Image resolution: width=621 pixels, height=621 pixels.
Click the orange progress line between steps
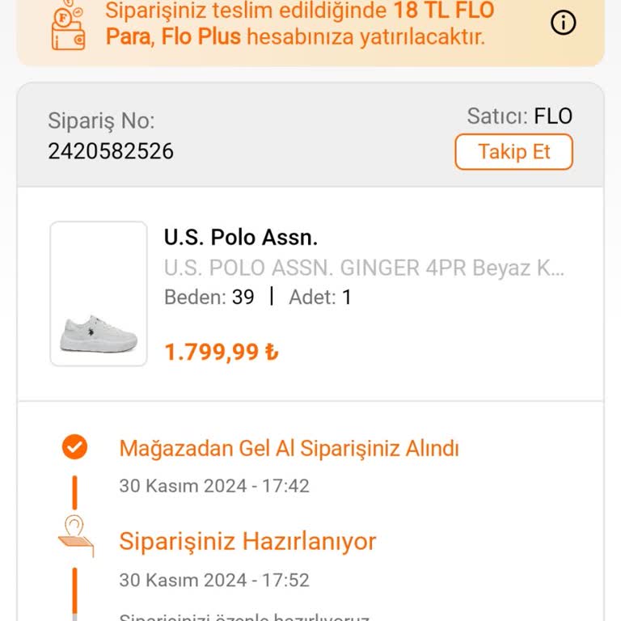74,492
